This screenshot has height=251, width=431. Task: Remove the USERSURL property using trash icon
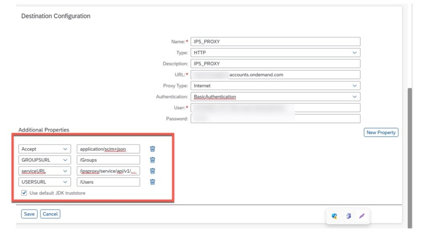(152, 182)
